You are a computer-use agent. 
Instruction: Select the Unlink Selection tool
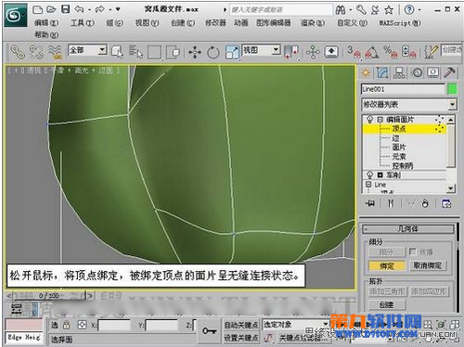tap(36, 52)
